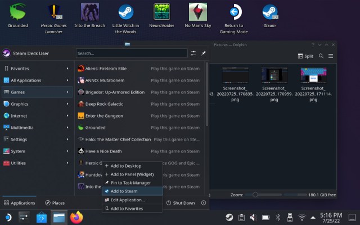Screen dimensions: 360x225
Task: Launch ANNO: Mutationem from the list
Action: (139, 80)
